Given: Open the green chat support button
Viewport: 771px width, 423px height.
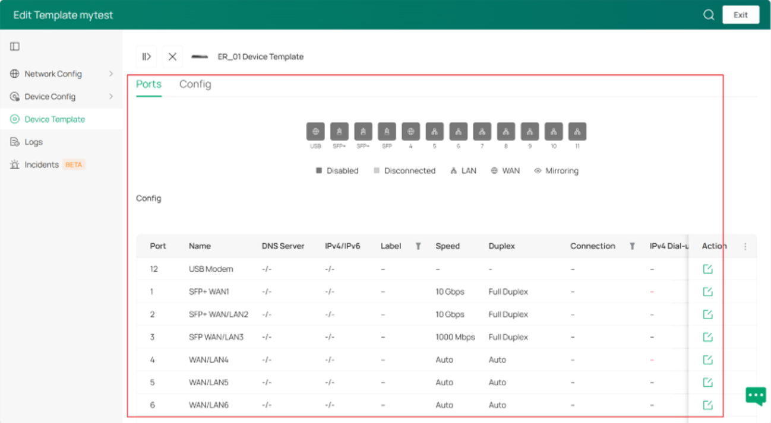Looking at the screenshot, I should (756, 396).
